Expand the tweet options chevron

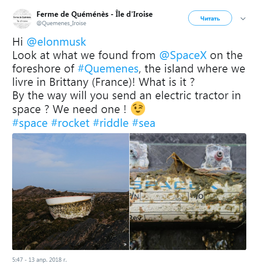[243, 18]
